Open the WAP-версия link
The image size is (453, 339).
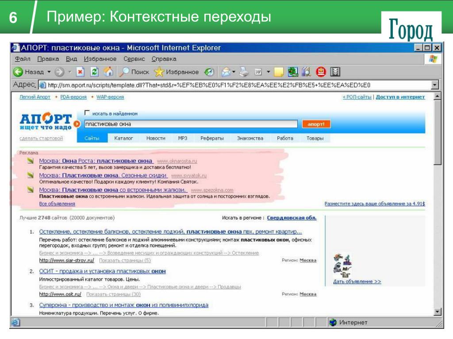tap(110, 97)
